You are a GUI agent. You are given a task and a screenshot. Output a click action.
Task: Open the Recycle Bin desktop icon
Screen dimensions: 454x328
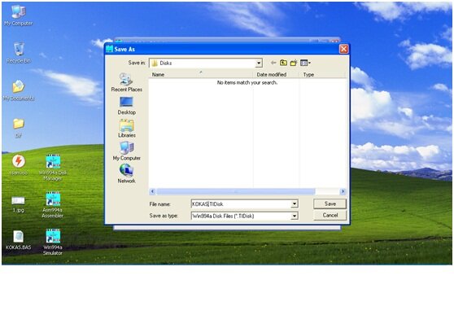(x=19, y=53)
